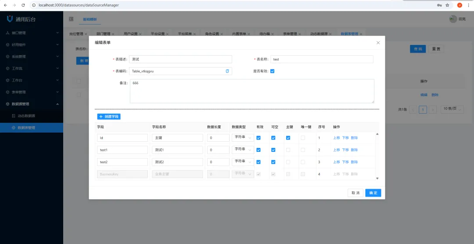Close the 数据表管理 tab with its X

361,34
